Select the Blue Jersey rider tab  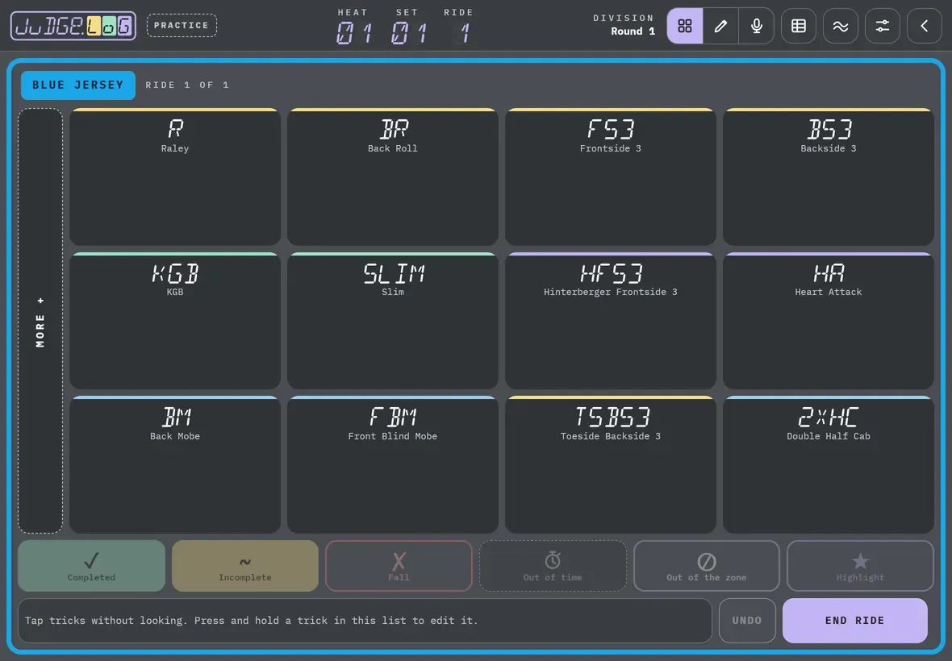pos(77,85)
